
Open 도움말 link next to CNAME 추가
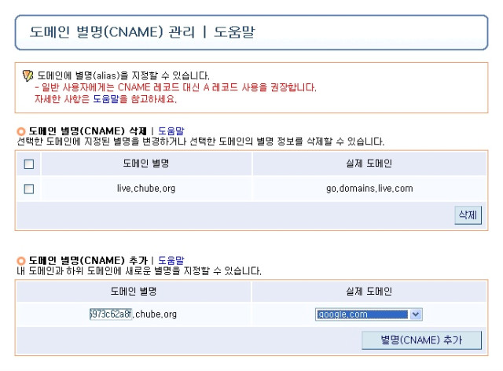[x=171, y=260]
